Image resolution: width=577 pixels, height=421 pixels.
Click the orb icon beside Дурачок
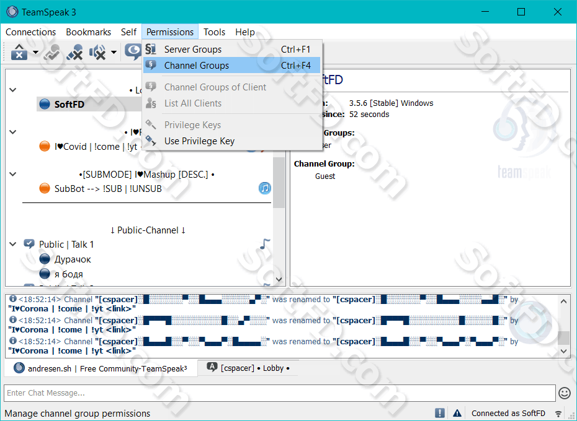click(x=45, y=259)
